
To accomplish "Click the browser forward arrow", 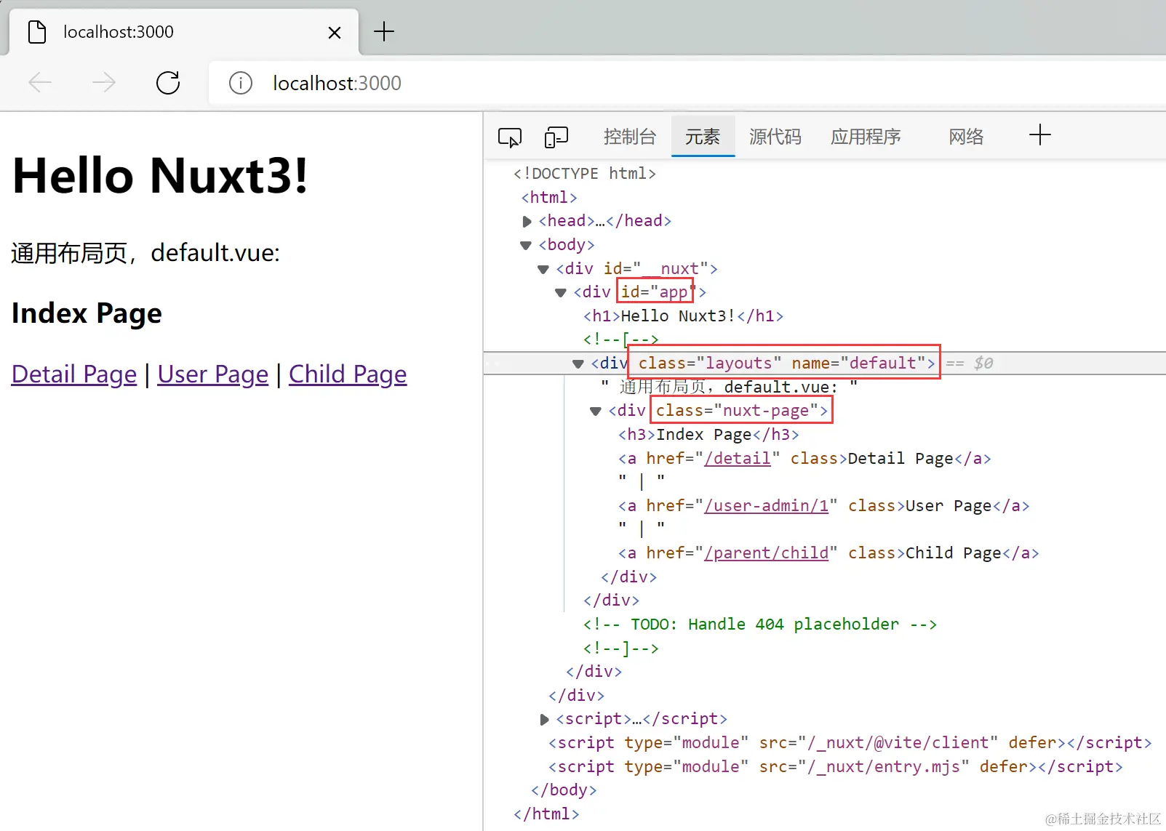I will pos(104,83).
